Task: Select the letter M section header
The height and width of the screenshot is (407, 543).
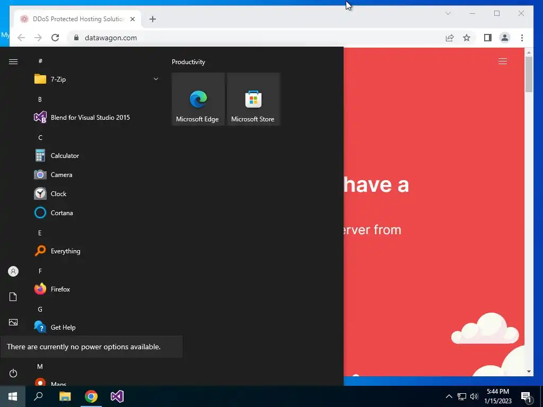Action: point(40,367)
